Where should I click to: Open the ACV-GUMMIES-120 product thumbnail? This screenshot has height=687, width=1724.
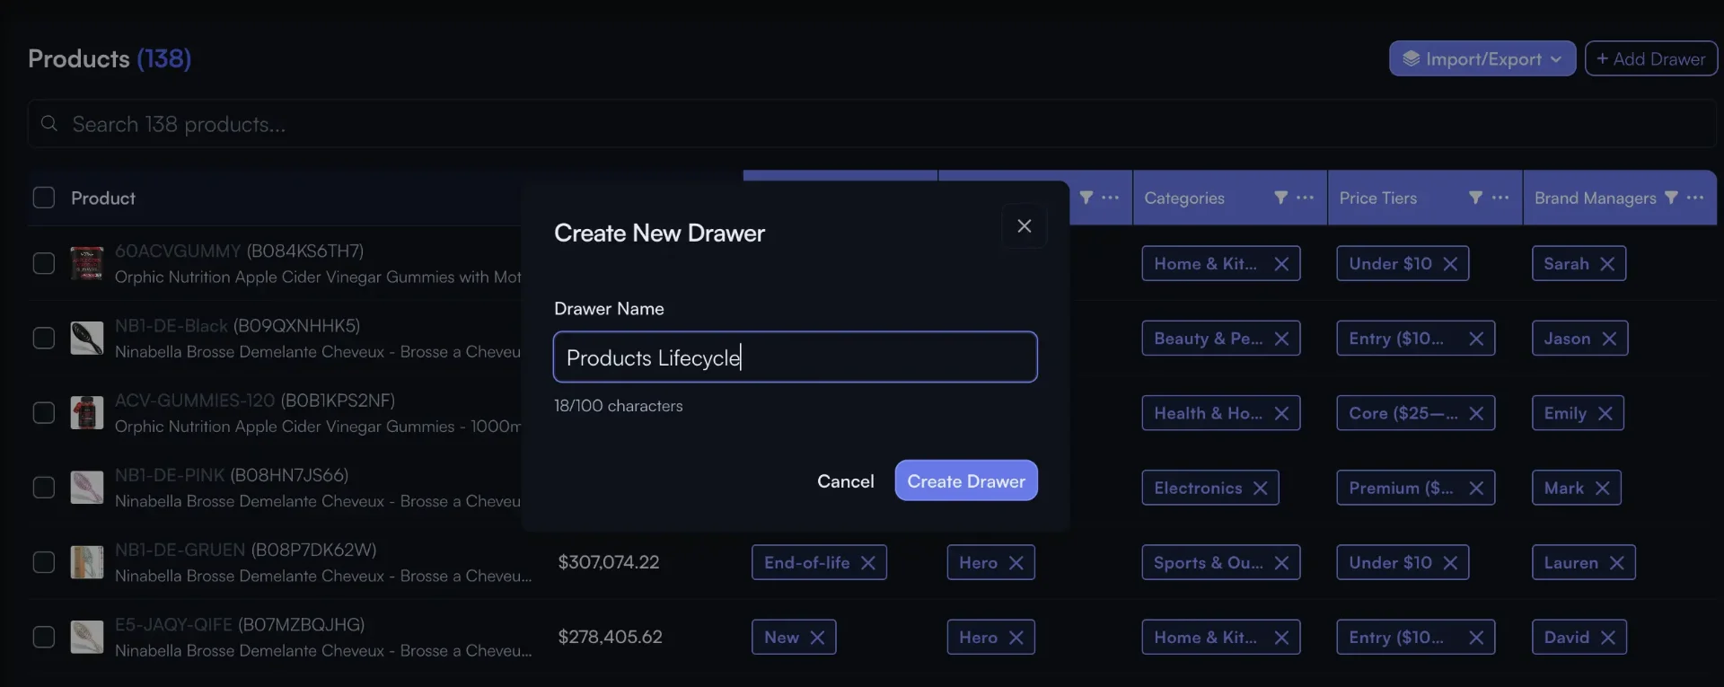[87, 413]
